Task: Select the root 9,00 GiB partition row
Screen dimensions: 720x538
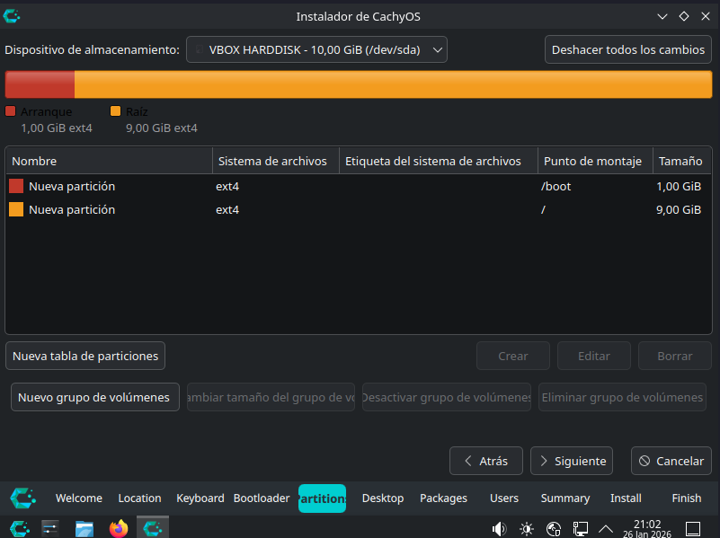Action: point(358,210)
